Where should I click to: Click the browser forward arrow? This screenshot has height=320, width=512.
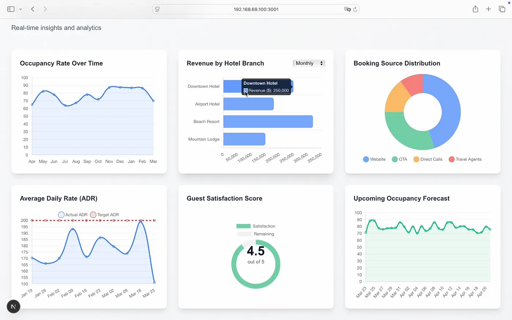pyautogui.click(x=45, y=9)
